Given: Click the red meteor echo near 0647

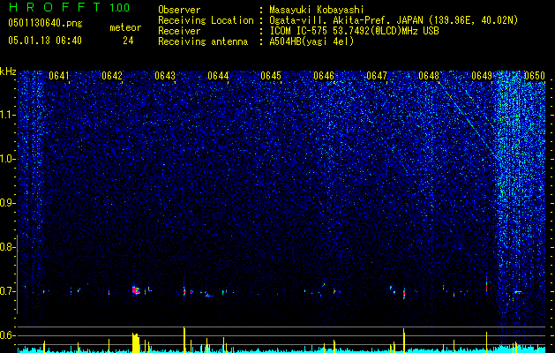Looking at the screenshot, I should [x=404, y=294].
